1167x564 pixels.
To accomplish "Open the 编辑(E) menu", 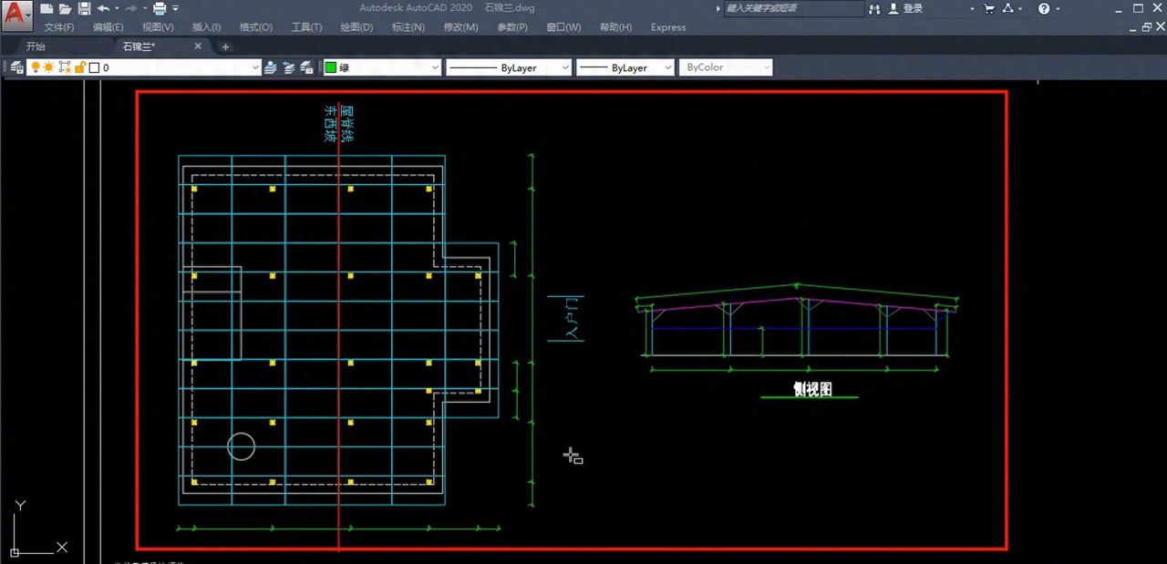I will [x=108, y=27].
